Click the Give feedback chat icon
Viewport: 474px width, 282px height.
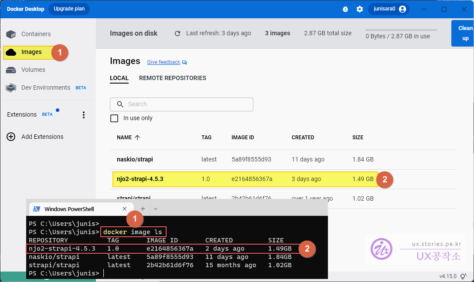click(184, 62)
